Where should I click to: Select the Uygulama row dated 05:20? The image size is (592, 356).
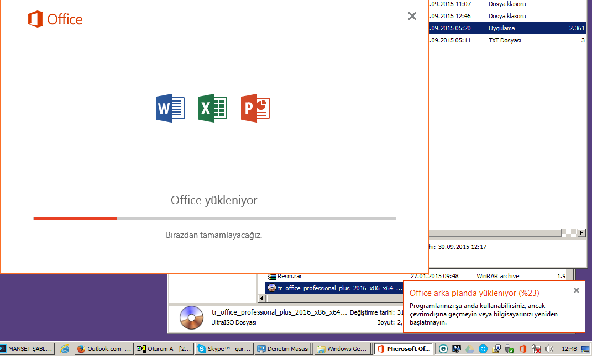[507, 28]
